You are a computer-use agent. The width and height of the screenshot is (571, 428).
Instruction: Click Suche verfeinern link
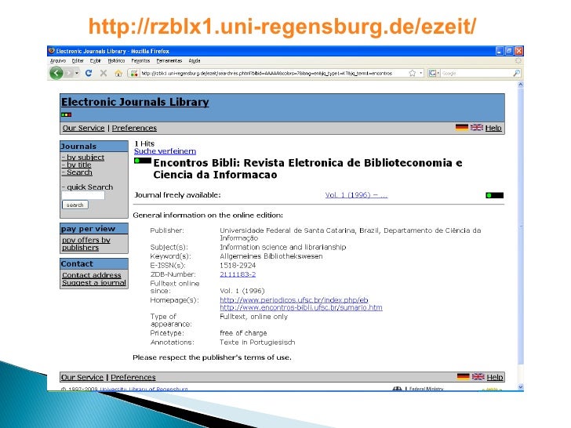(165, 151)
